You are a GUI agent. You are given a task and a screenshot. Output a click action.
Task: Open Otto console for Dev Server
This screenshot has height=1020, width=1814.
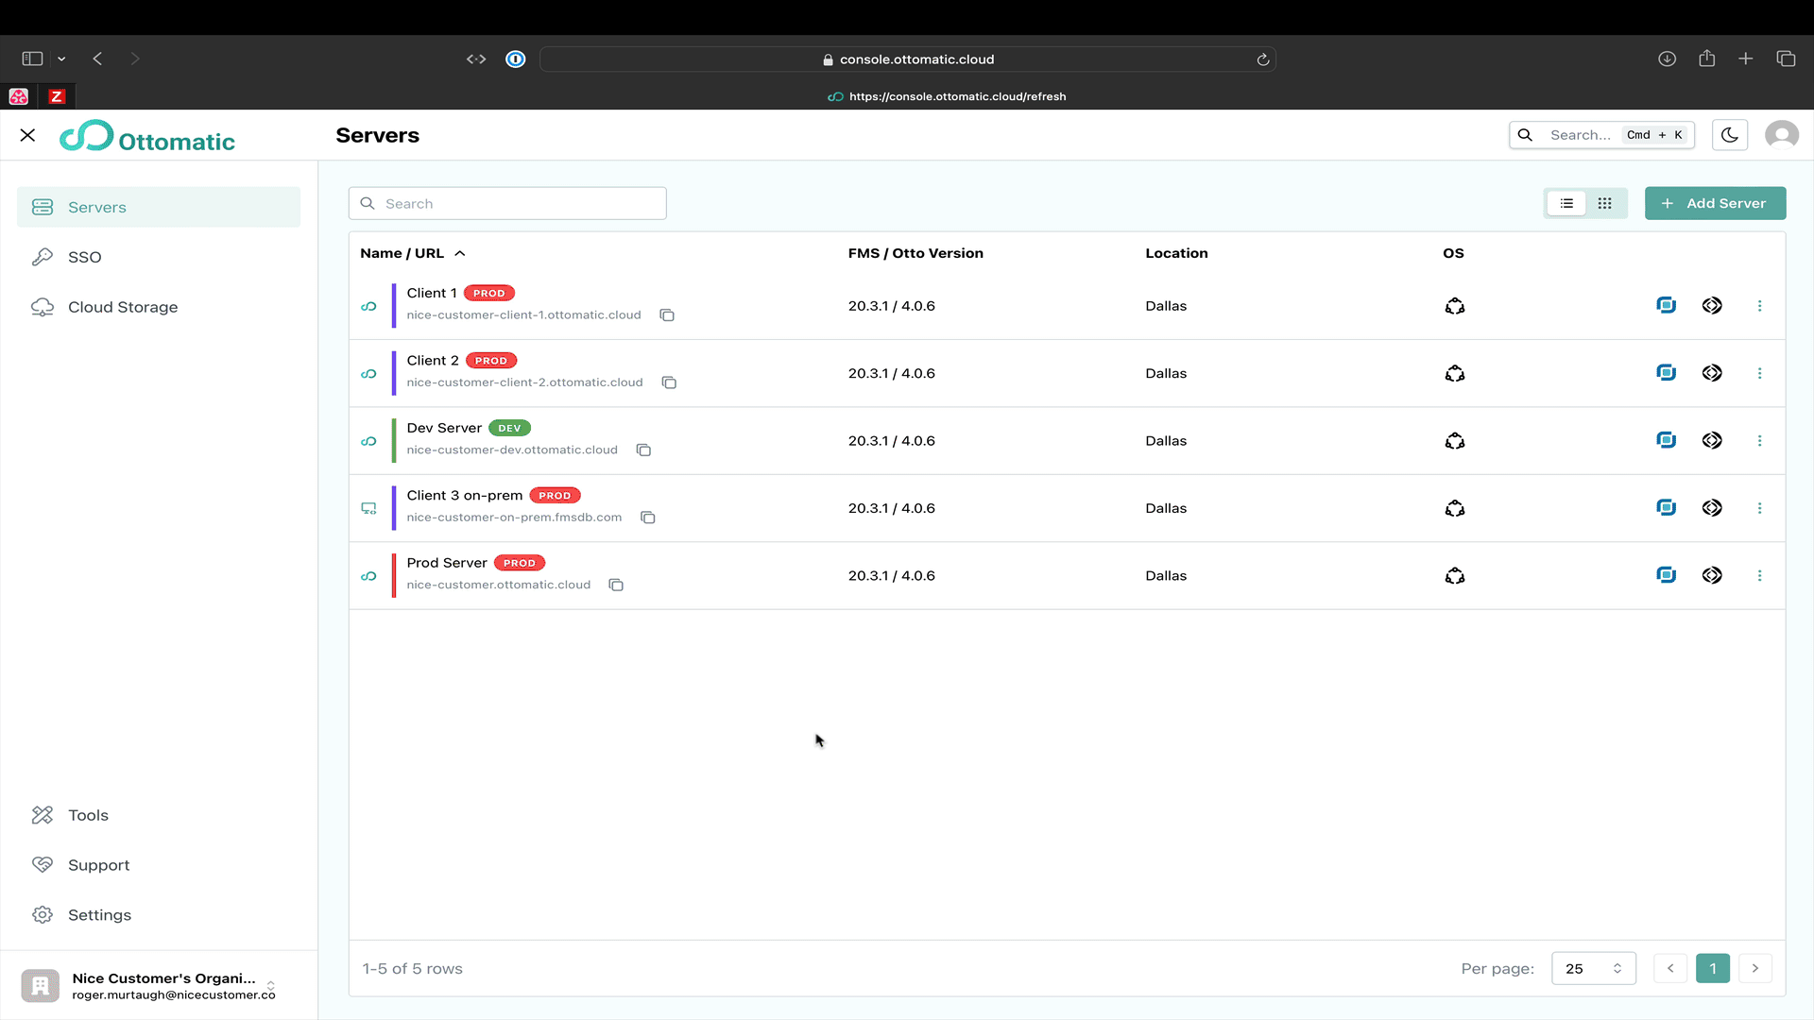tap(1712, 440)
